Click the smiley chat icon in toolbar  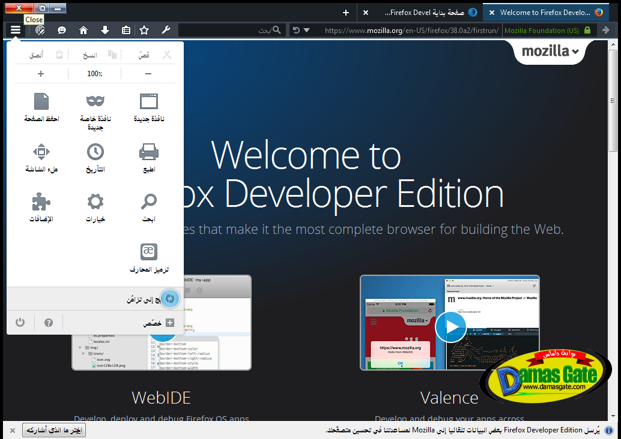(62, 30)
